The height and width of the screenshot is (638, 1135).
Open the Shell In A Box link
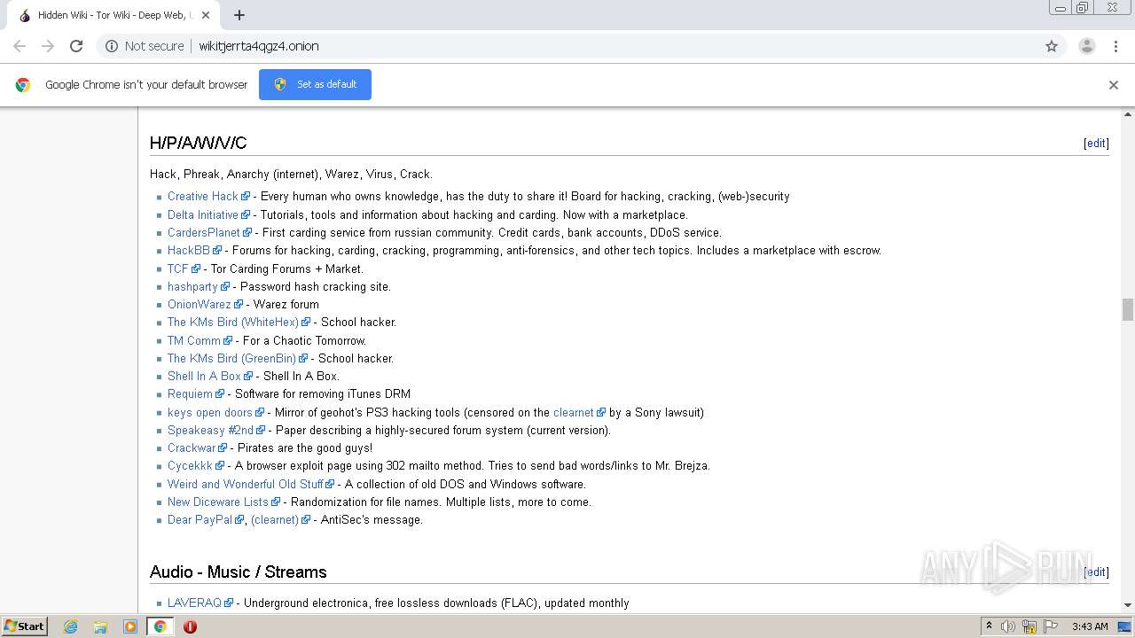(205, 376)
